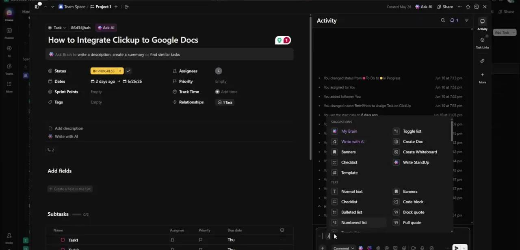The image size is (520, 250).
Task: Set assignee for Task1 subtask
Action: click(172, 240)
